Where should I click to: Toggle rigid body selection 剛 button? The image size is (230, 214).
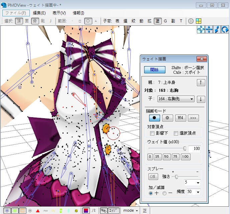pyautogui.click(x=43, y=21)
